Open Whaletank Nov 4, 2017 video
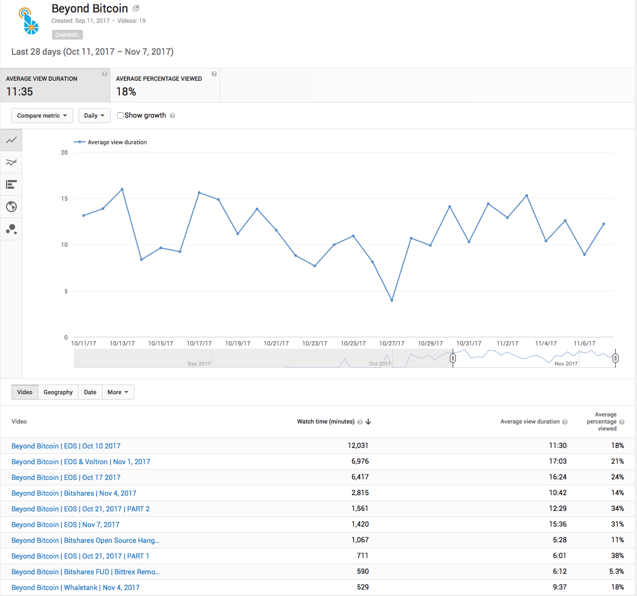The image size is (637, 596). [75, 587]
